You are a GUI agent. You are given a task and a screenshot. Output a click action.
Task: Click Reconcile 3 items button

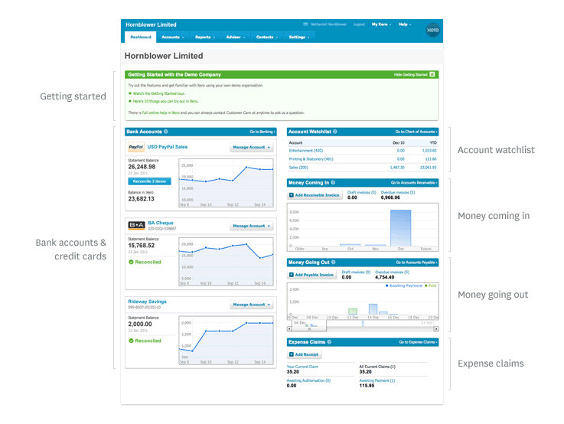click(148, 181)
